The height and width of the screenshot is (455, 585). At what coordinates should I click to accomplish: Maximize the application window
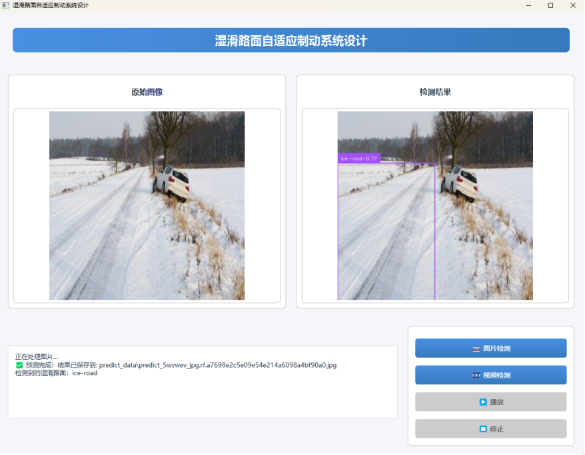[550, 5]
